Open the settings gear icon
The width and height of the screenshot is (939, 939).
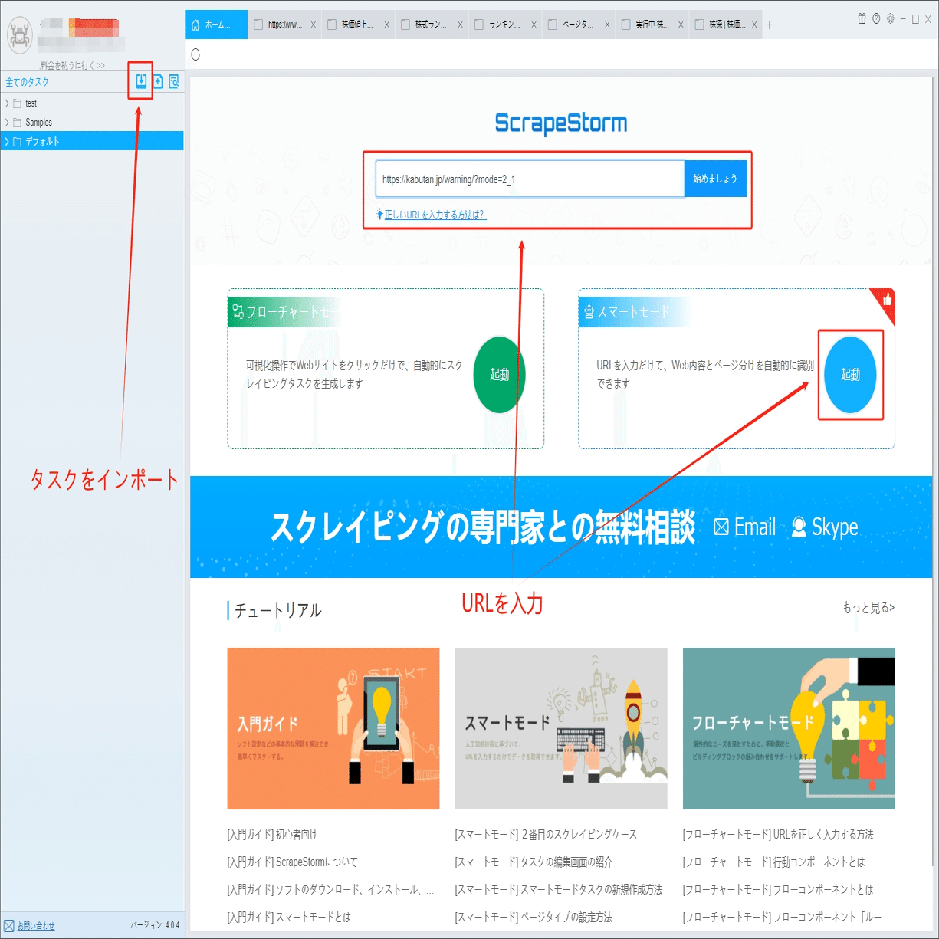click(x=890, y=18)
